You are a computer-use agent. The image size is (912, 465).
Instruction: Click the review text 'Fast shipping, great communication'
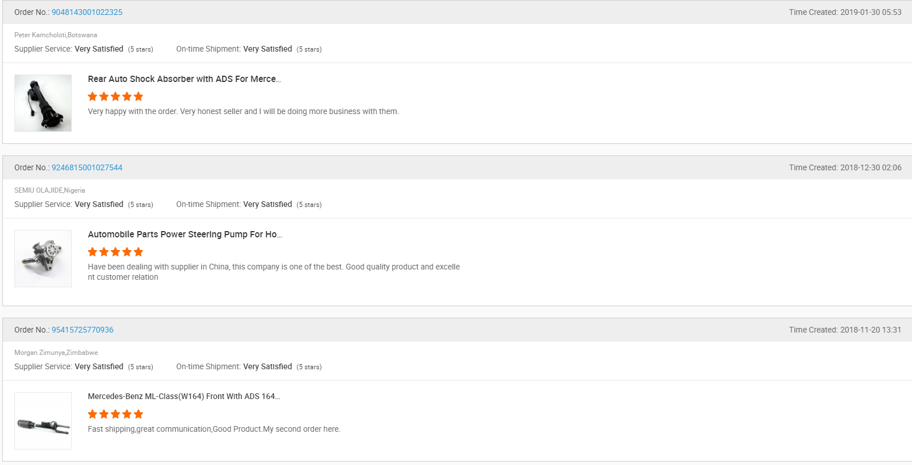pyautogui.click(x=214, y=429)
